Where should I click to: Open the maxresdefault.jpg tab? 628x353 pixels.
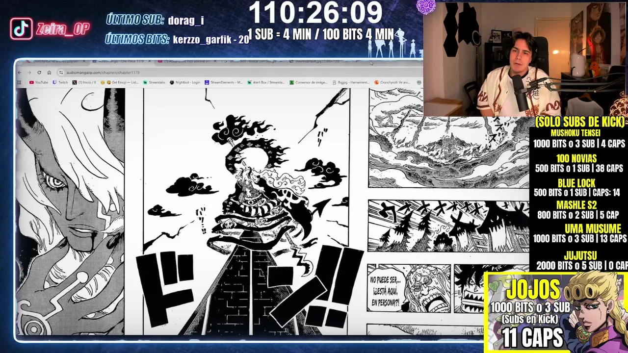(x=318, y=61)
